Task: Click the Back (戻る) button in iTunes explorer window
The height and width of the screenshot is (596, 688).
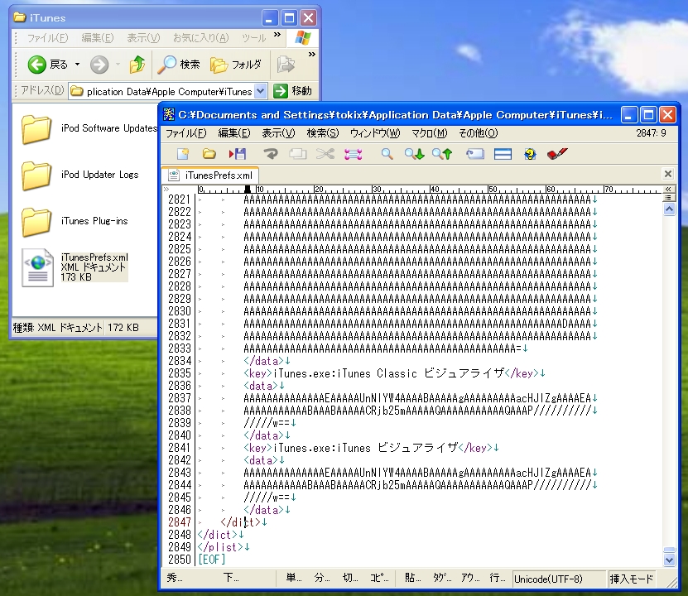Action: pyautogui.click(x=47, y=65)
